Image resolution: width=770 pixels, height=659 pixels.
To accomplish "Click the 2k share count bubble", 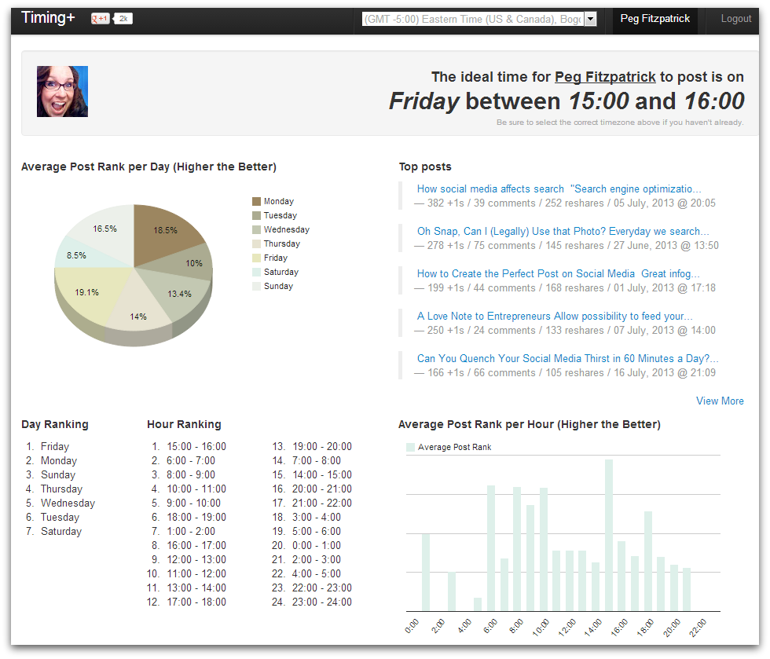I will 123,19.
